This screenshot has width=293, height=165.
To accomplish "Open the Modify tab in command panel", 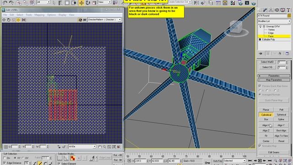I will coord(265,10).
